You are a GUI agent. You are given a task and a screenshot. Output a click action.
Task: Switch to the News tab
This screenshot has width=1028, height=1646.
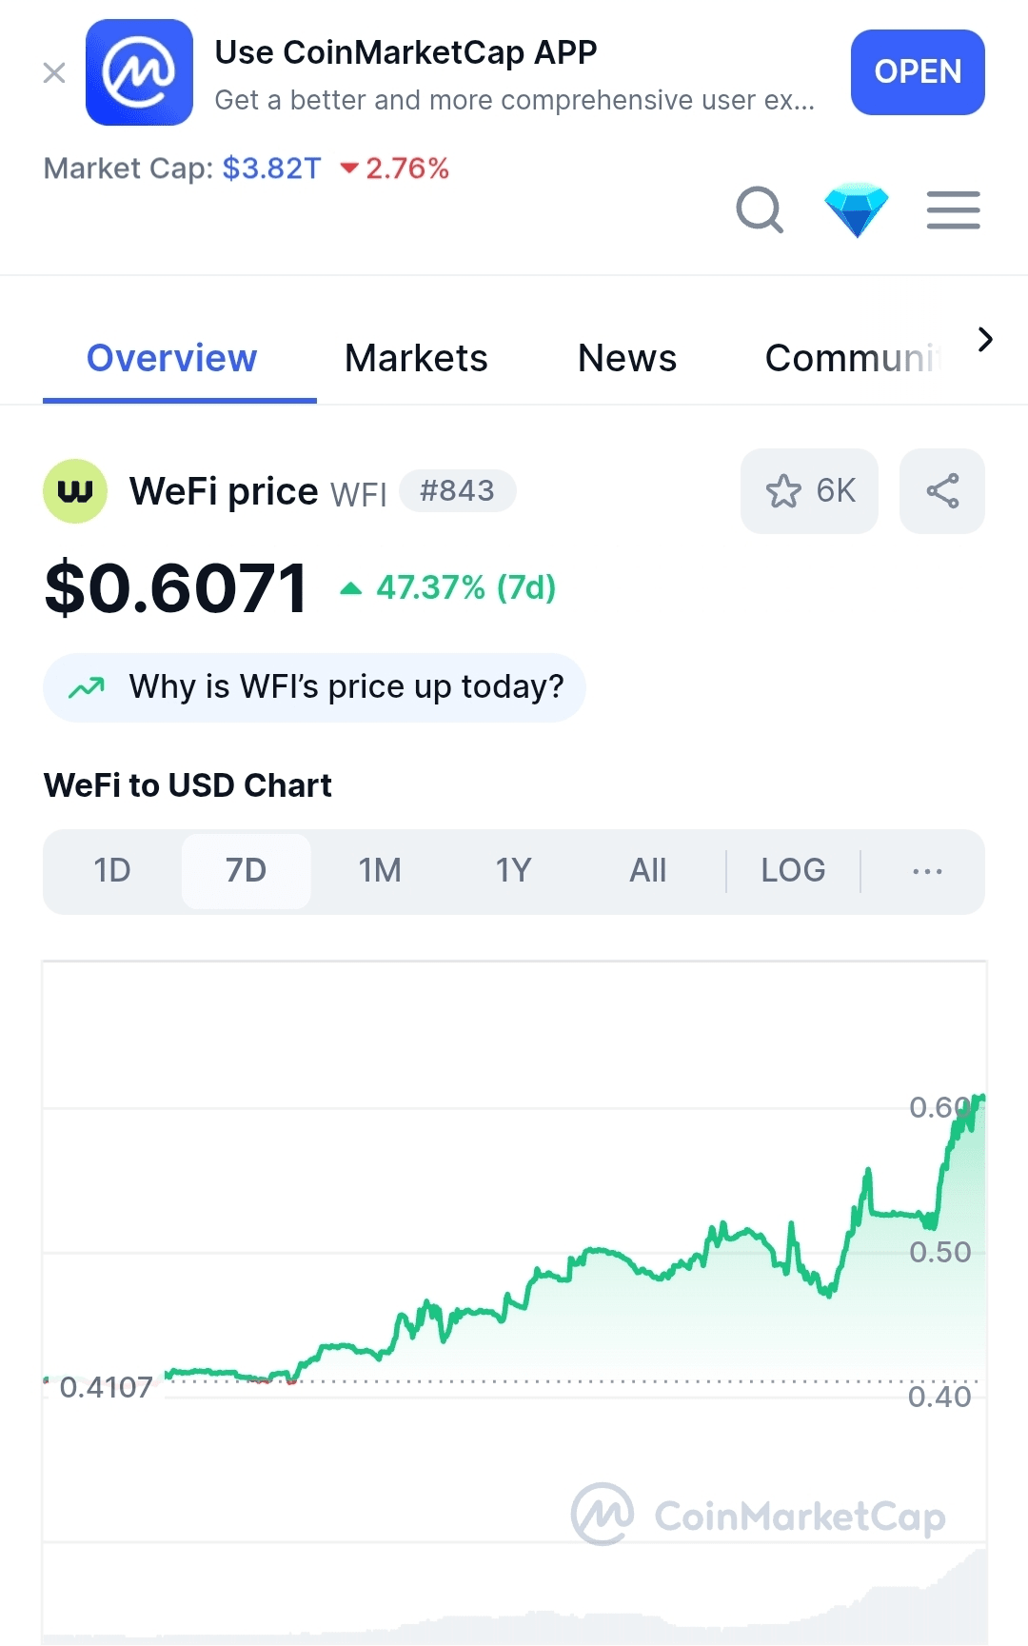pos(626,359)
